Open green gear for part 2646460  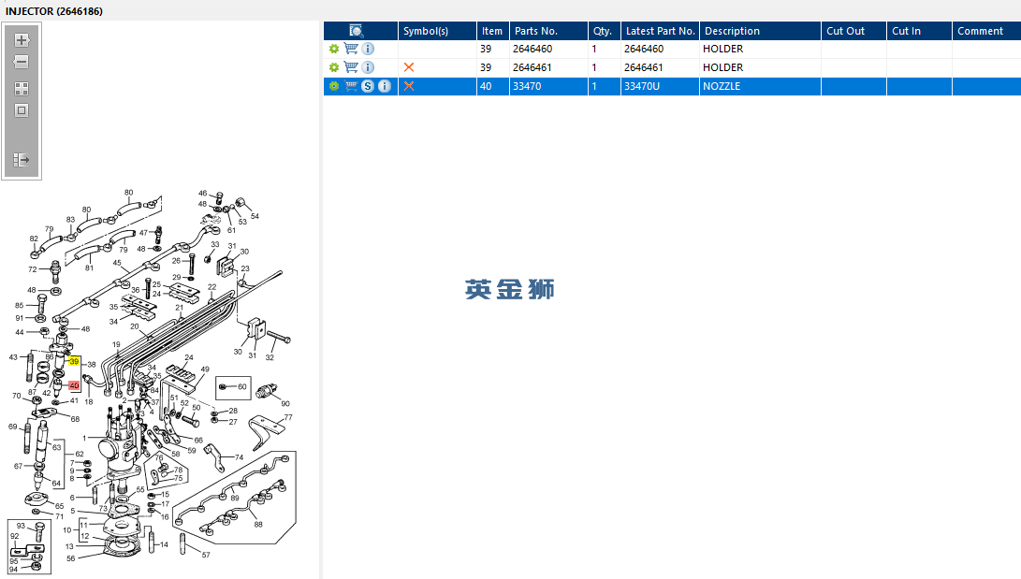pyautogui.click(x=334, y=49)
